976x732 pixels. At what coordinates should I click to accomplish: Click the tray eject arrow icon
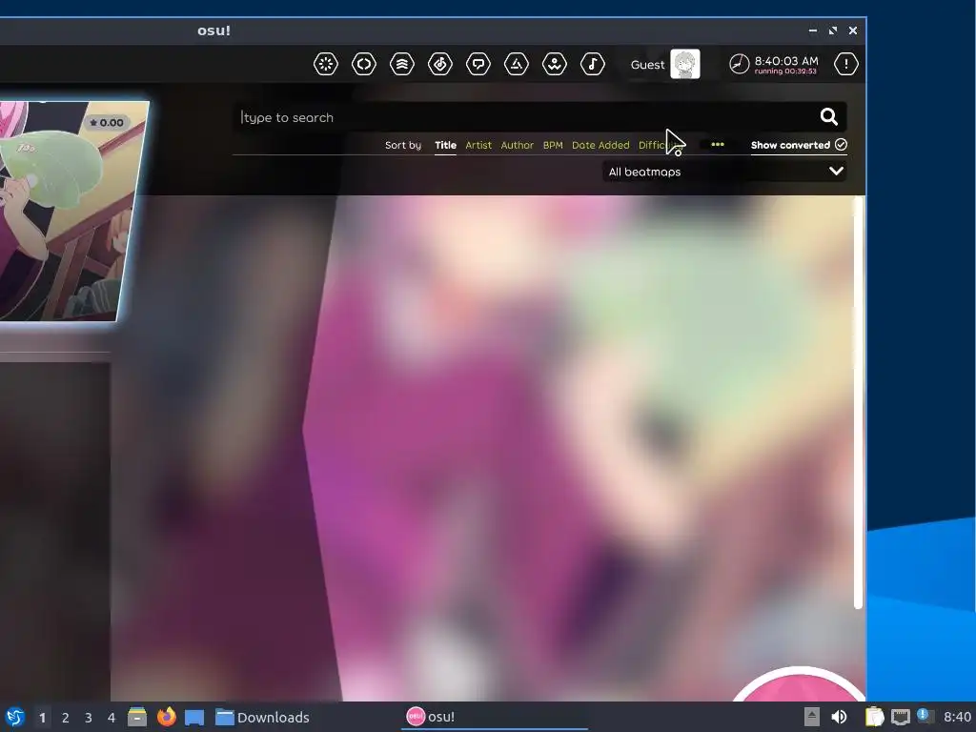[x=812, y=717]
